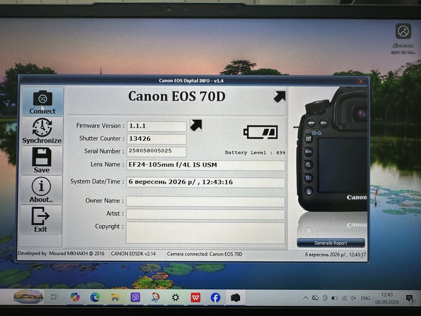Click the Synchronize clock icon
This screenshot has height=316, width=421.
[x=42, y=128]
